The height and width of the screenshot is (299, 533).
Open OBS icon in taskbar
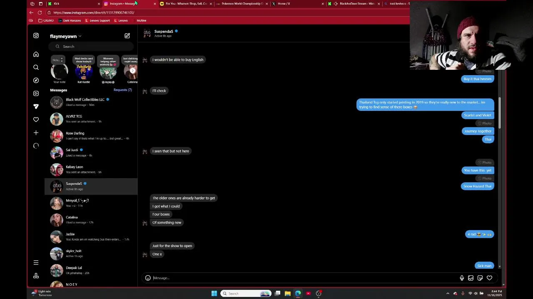(x=319, y=294)
